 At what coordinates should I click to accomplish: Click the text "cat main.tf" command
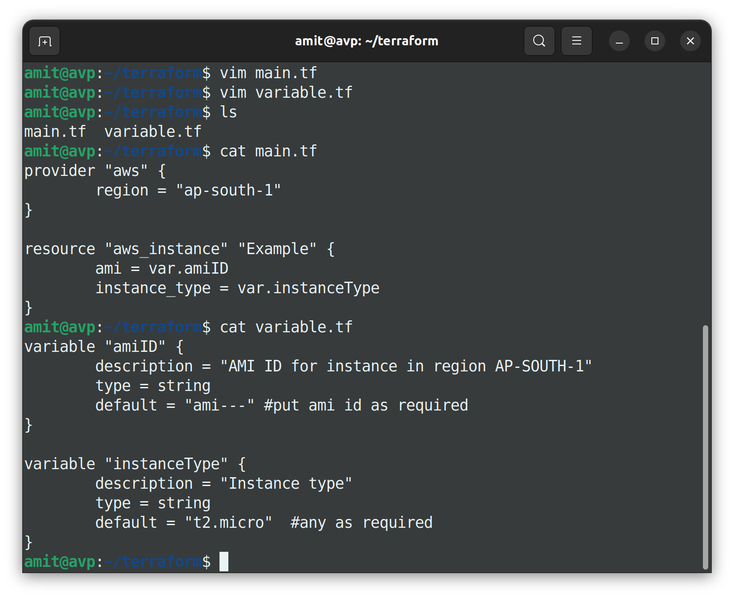pos(268,151)
